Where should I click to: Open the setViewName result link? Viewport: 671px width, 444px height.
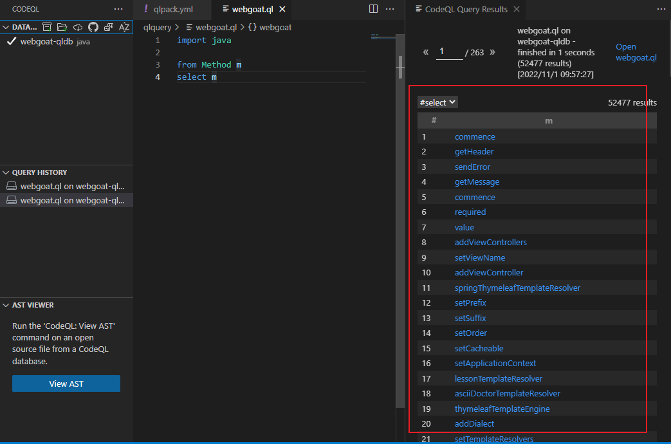480,258
